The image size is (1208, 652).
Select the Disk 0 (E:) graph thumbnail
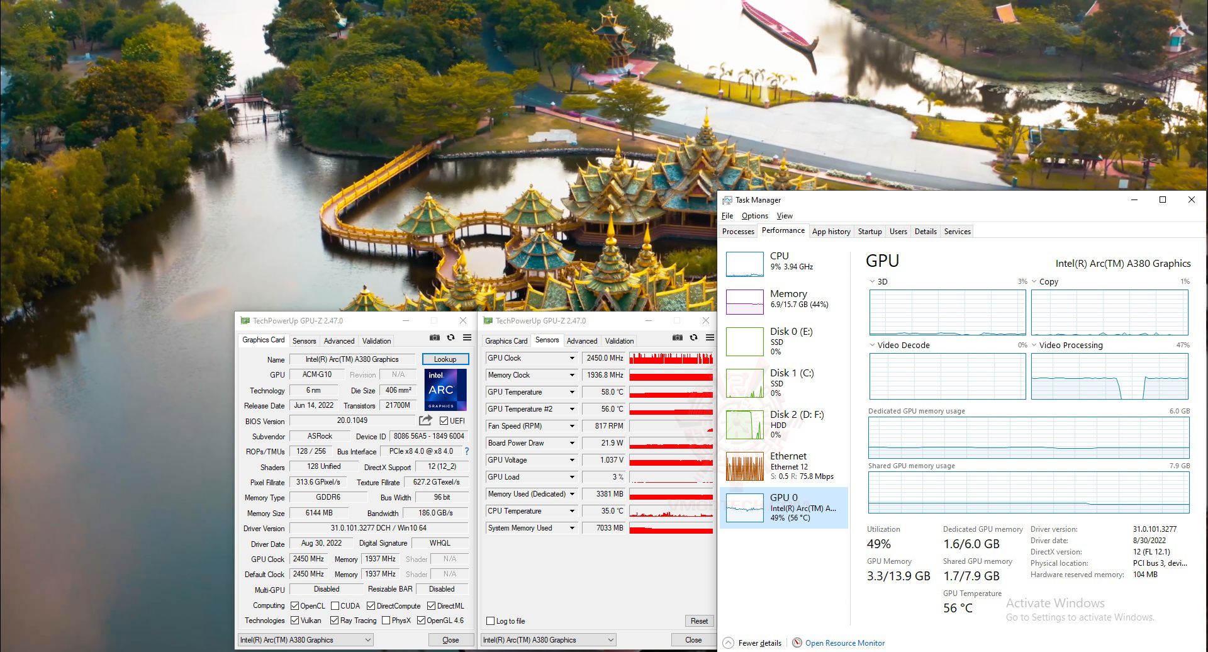(744, 342)
